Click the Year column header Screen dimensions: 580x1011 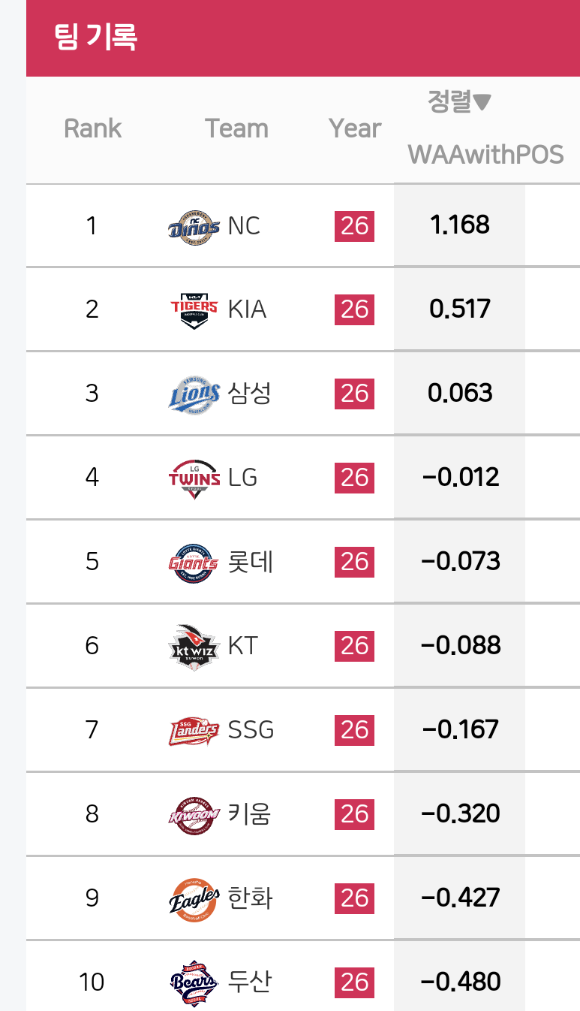355,128
